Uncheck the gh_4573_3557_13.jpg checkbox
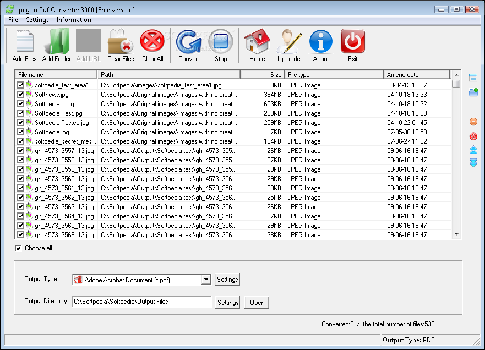This screenshot has width=485, height=350. tap(21, 151)
